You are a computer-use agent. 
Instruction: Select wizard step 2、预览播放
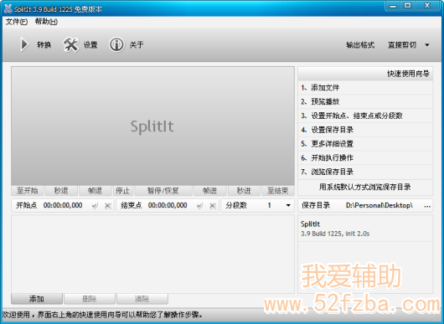pyautogui.click(x=365, y=101)
